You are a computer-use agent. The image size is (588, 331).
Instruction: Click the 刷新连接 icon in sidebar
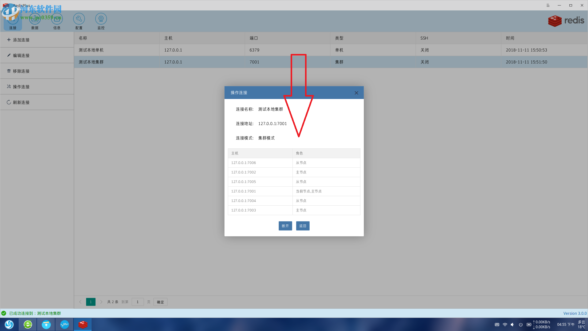click(x=9, y=102)
